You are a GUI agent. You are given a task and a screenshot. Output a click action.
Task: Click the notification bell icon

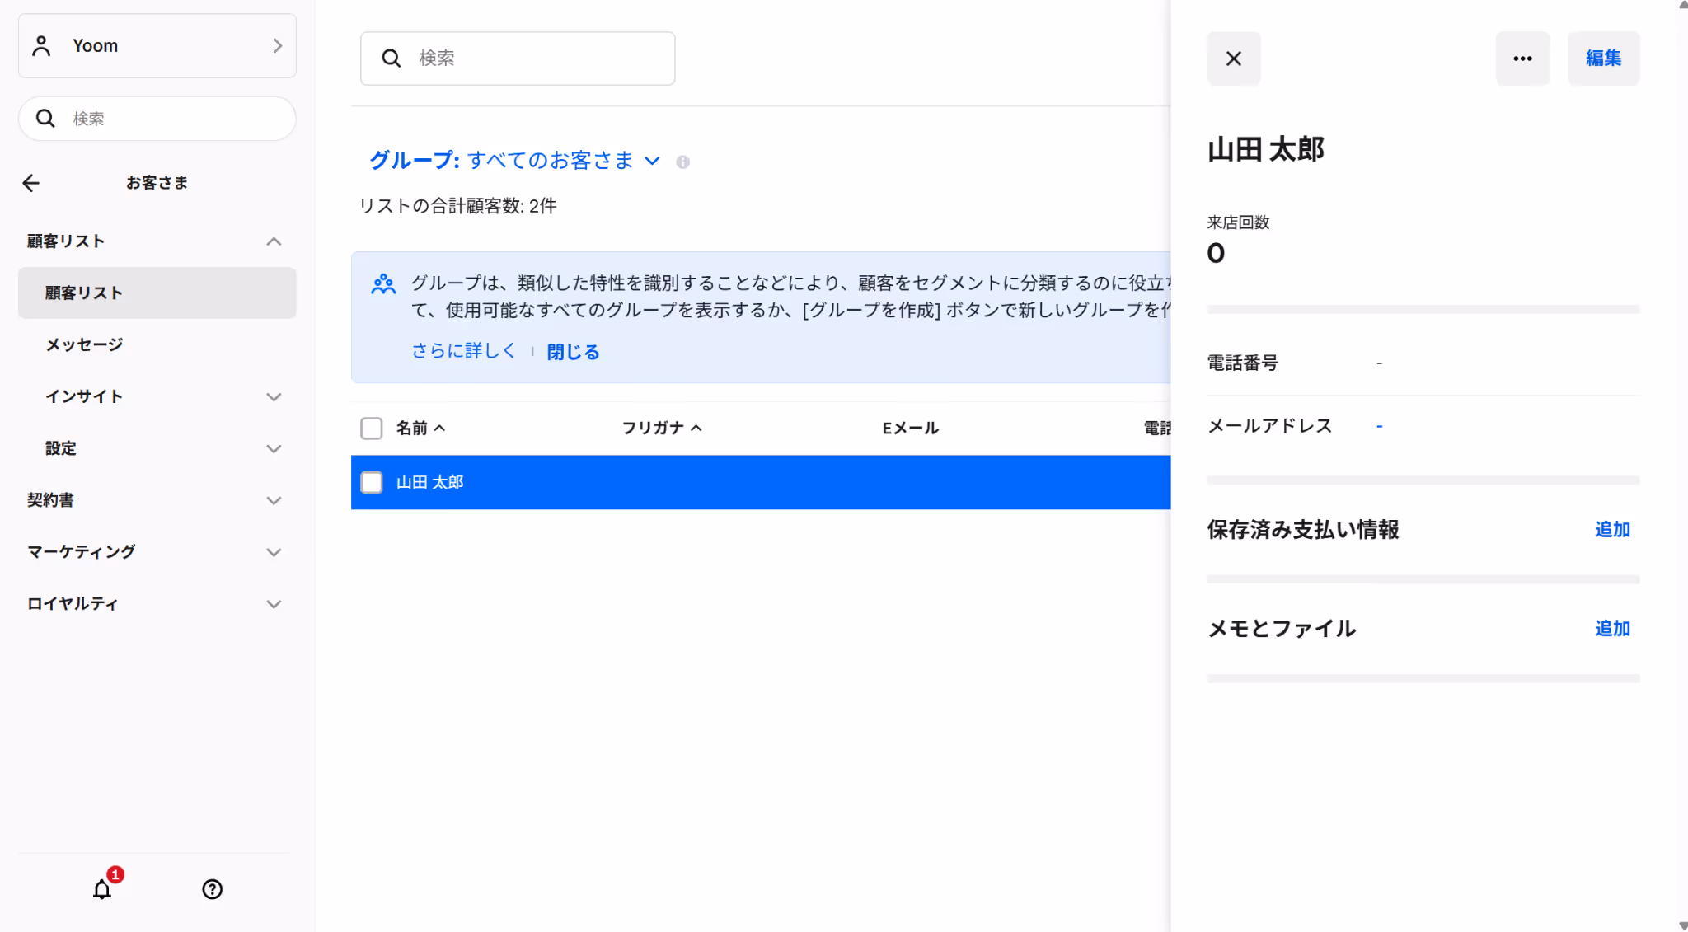pos(102,889)
